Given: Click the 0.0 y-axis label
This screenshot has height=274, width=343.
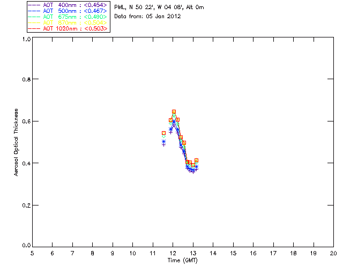Looking at the screenshot, I should pos(26,246).
